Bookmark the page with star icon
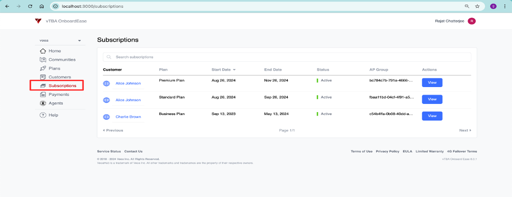The height and width of the screenshot is (197, 512). (477, 6)
